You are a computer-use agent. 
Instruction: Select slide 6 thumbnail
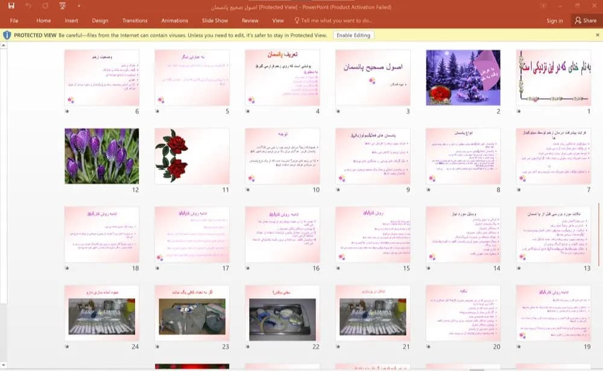click(101, 78)
